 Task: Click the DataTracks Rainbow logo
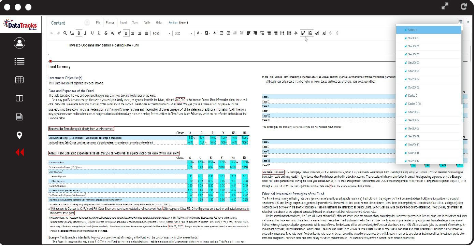click(x=20, y=25)
